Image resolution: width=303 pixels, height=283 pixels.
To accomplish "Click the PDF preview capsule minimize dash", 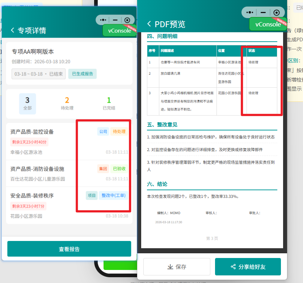I will [x=263, y=12].
